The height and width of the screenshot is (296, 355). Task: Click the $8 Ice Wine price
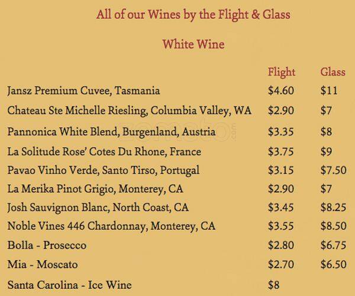[273, 285]
